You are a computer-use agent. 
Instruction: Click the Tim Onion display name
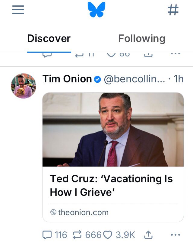[x=67, y=79]
